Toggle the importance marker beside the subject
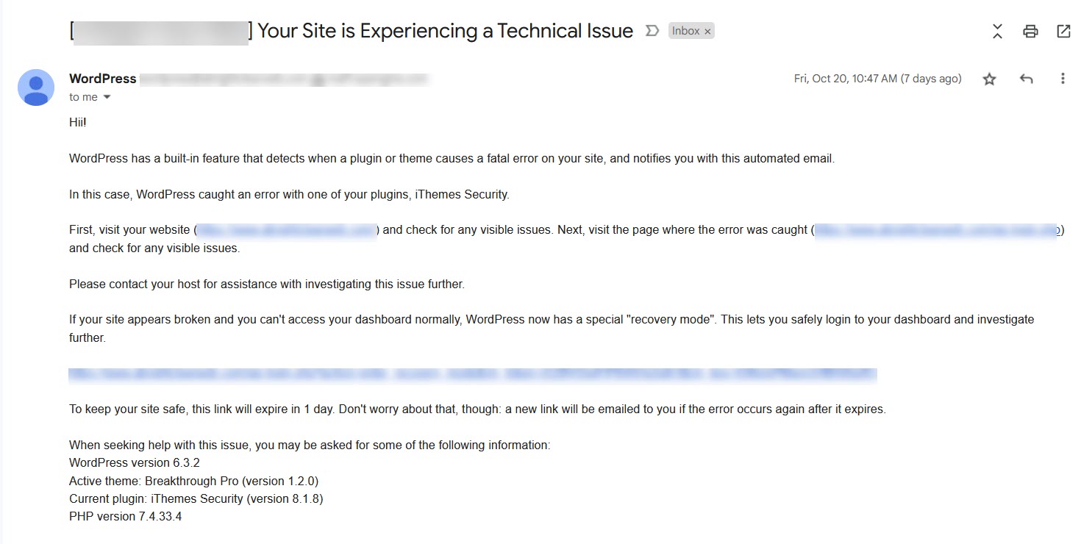 pos(652,31)
